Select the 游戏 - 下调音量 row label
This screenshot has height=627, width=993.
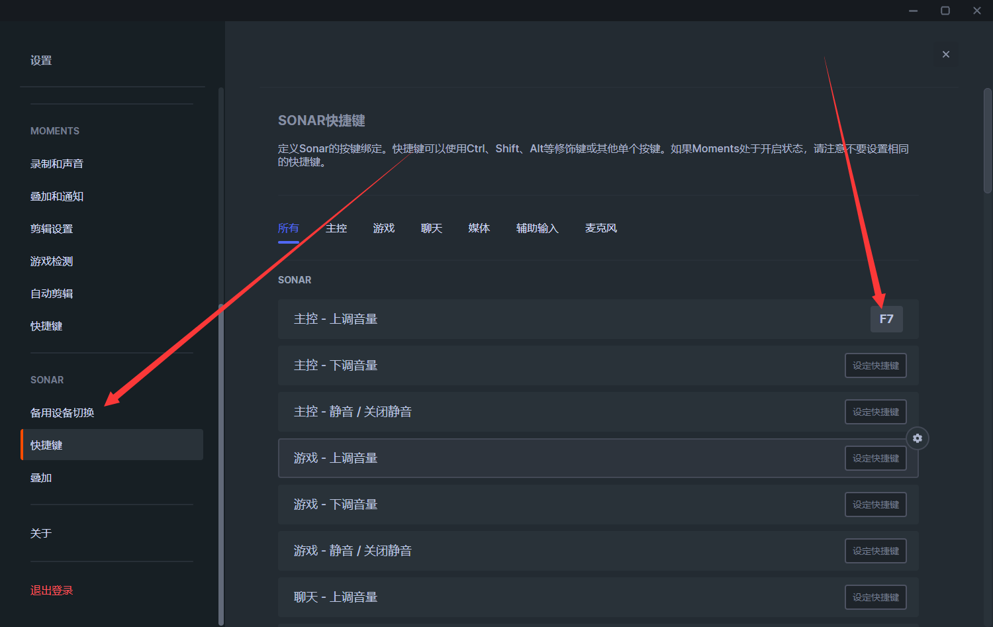click(336, 505)
